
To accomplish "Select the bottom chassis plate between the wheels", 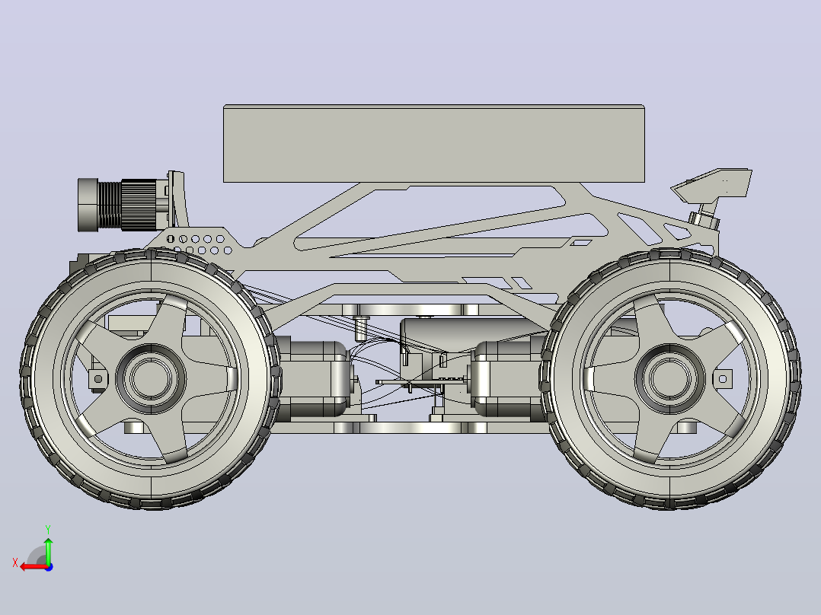I will coord(410,428).
